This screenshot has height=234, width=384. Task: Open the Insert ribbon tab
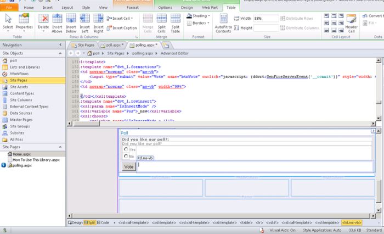click(47, 8)
